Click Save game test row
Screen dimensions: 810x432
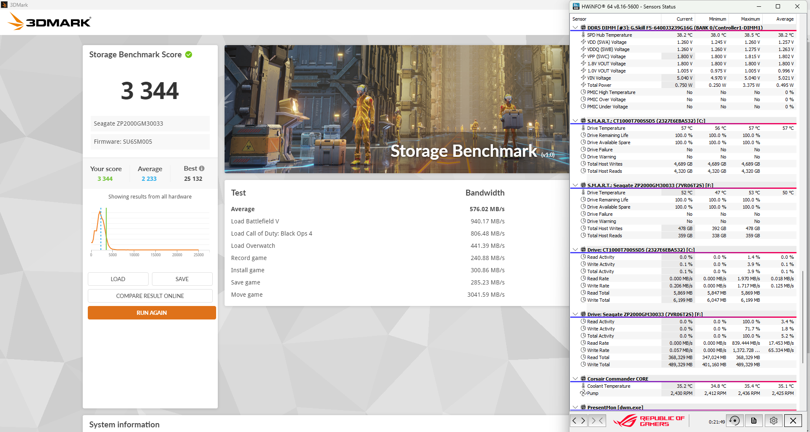pos(368,282)
